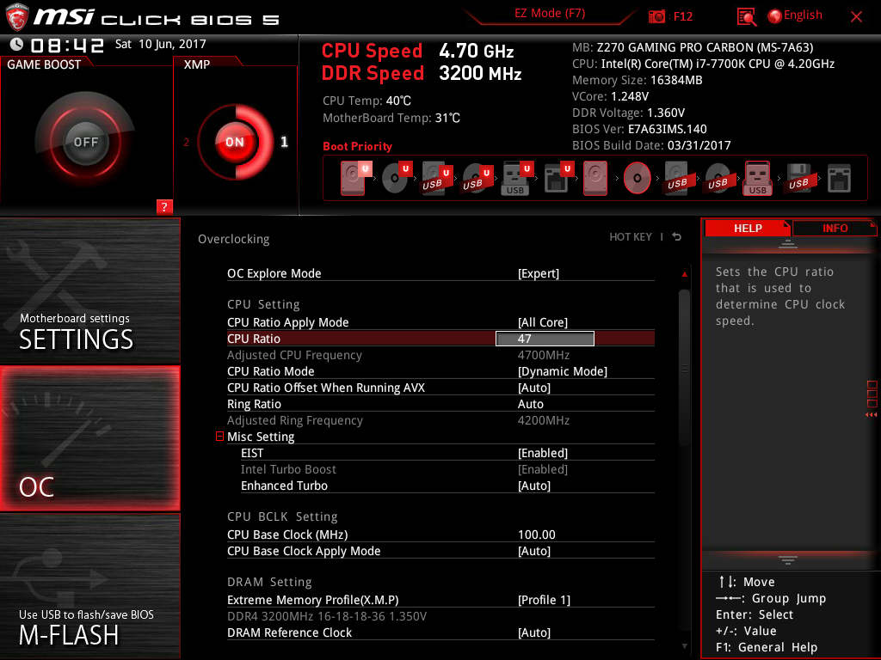Viewport: 881px width, 660px height.
Task: Select XMP profile 1
Action: (284, 142)
